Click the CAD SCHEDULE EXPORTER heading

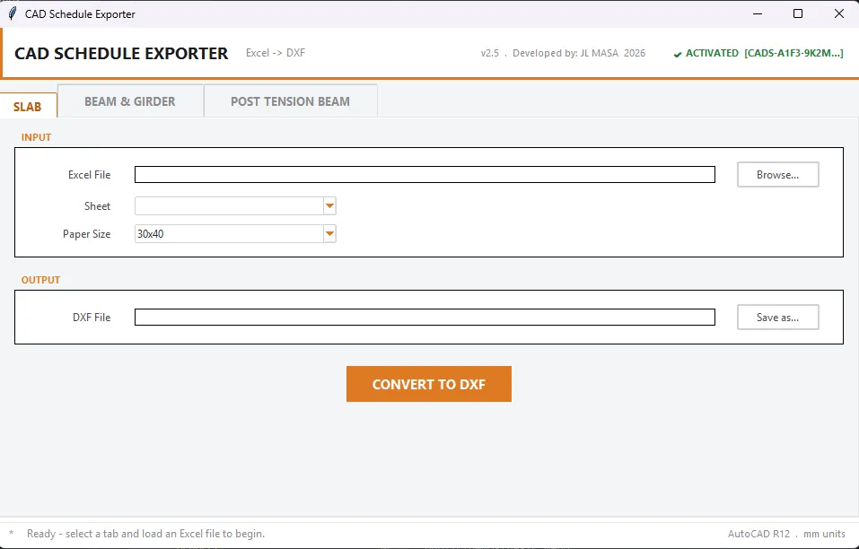[x=121, y=53]
